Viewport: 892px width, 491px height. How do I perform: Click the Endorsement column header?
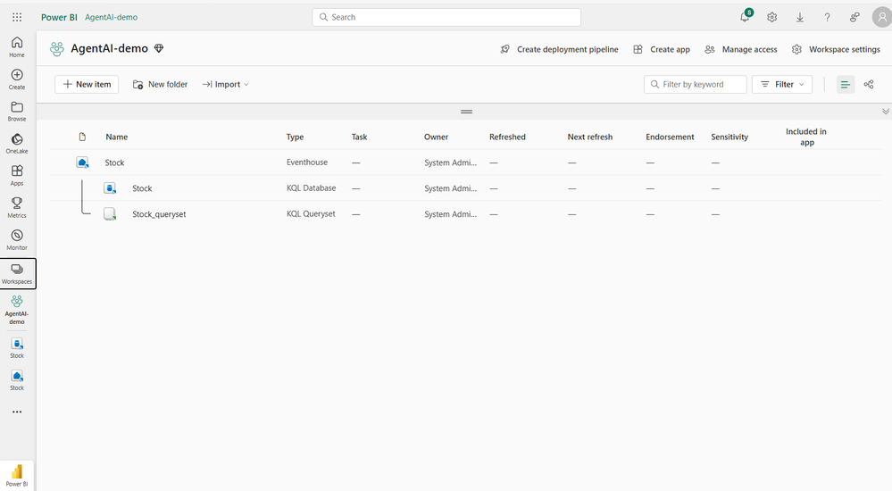pyautogui.click(x=670, y=137)
